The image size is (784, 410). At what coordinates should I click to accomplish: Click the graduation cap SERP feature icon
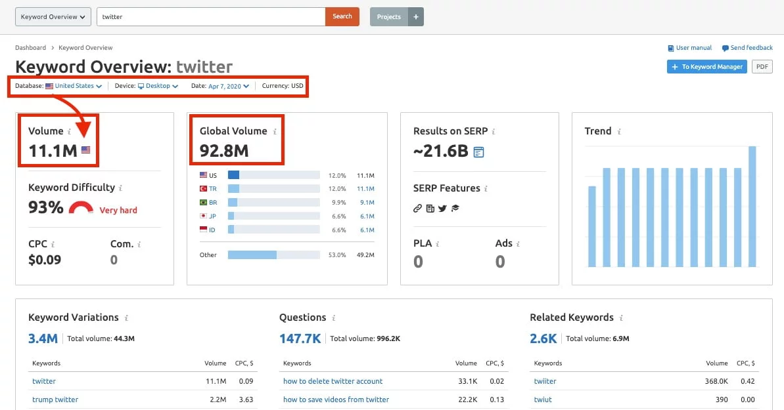(x=455, y=209)
